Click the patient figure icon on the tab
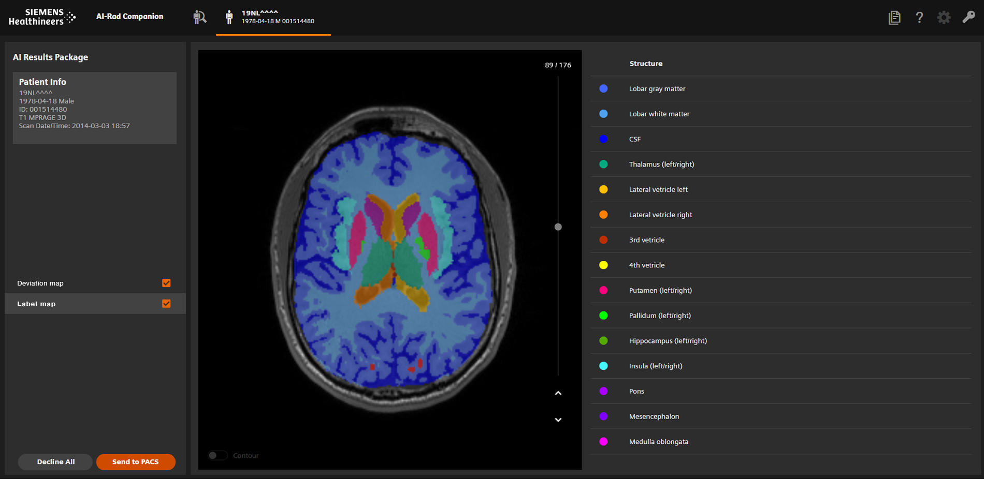Screen dimensions: 984x479 coord(228,17)
